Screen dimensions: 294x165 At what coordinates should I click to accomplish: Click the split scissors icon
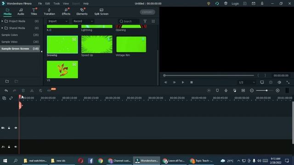click(x=32, y=91)
